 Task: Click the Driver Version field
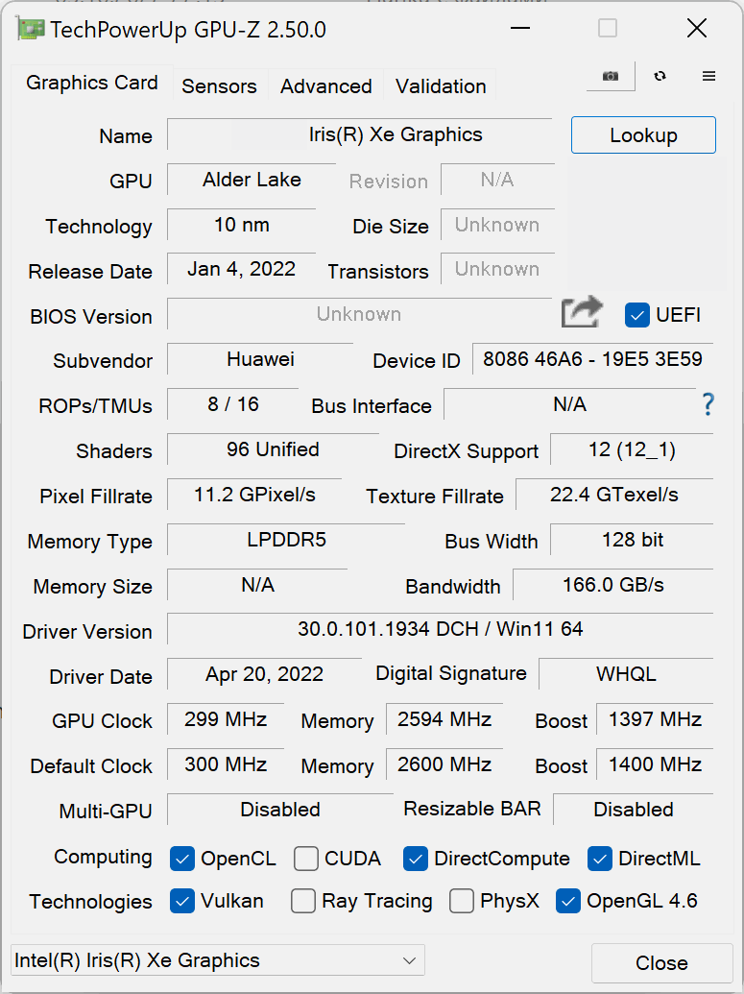point(440,630)
